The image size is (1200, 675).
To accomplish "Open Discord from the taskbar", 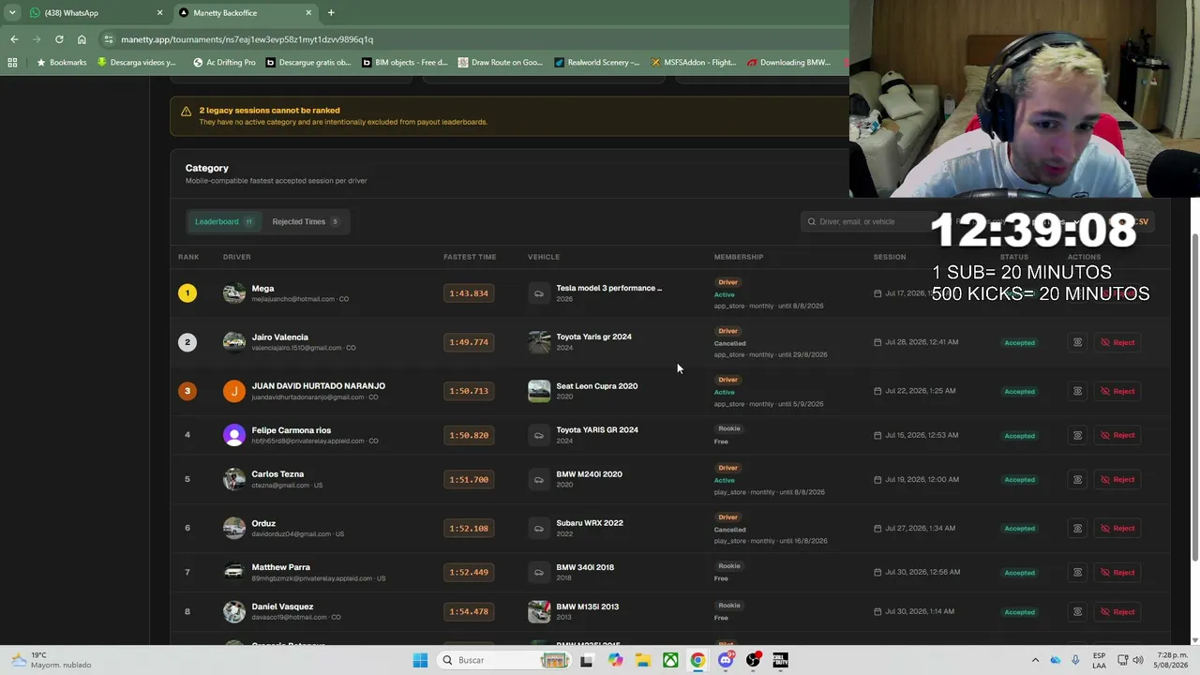I will (726, 660).
